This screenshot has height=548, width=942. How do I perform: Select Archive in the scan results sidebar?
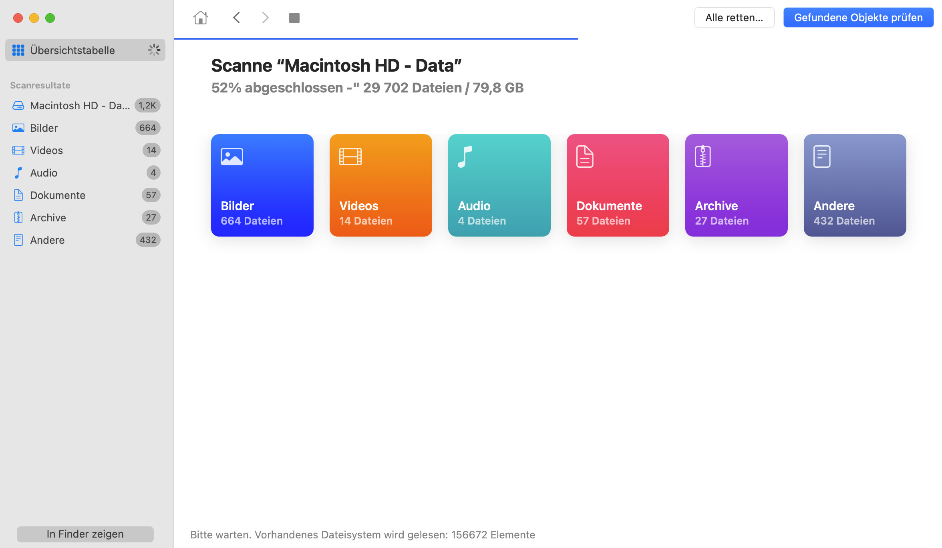(x=48, y=217)
